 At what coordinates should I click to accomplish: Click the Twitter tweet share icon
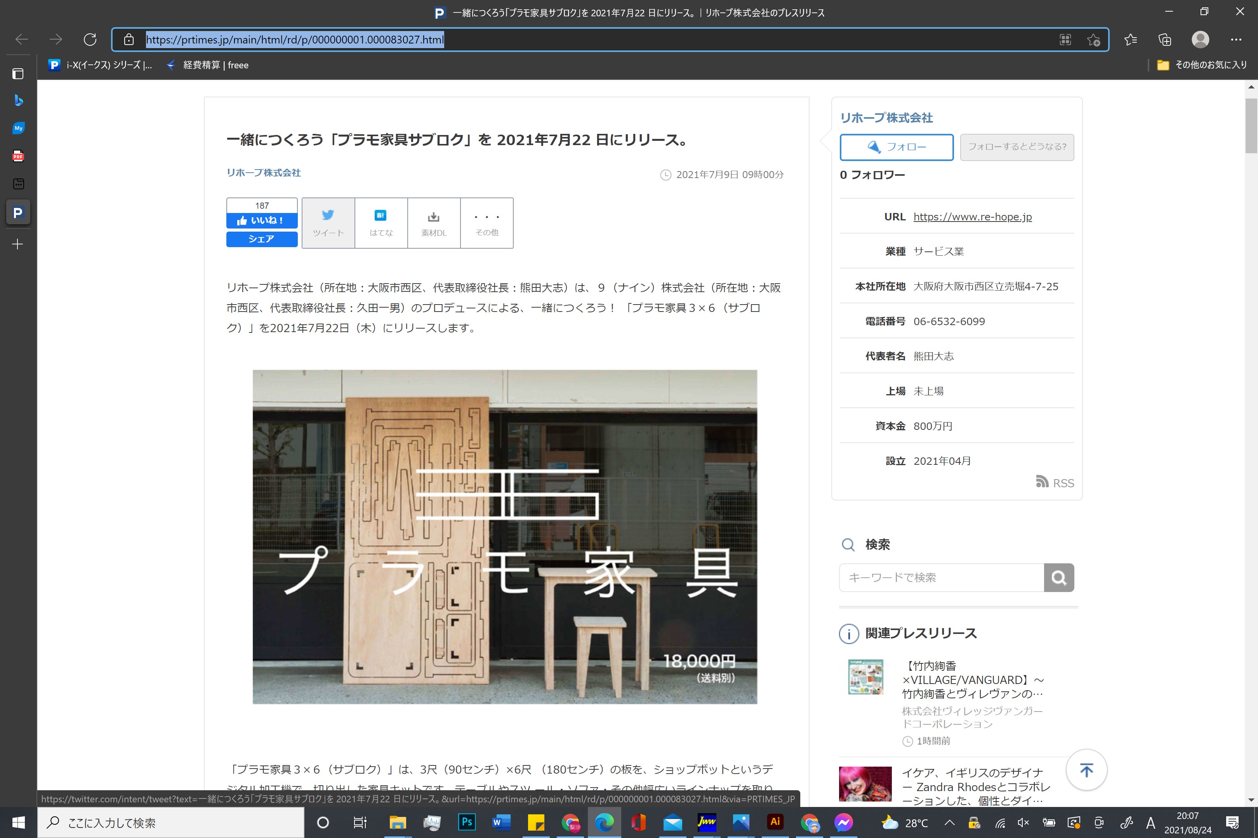328,215
